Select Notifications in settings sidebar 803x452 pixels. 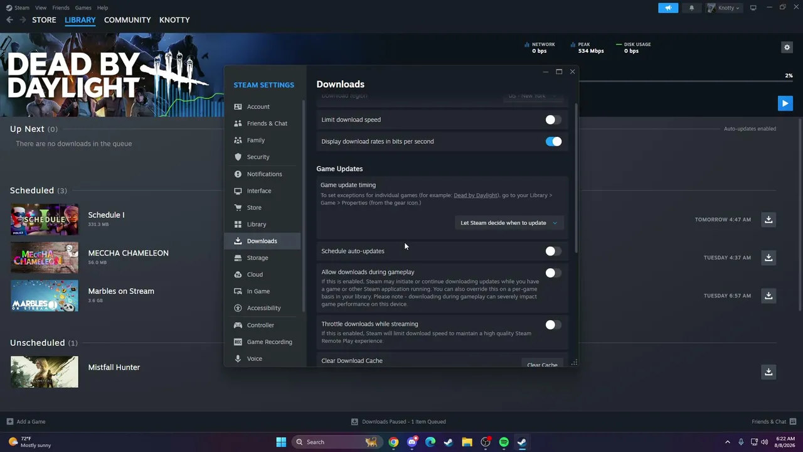pyautogui.click(x=262, y=174)
